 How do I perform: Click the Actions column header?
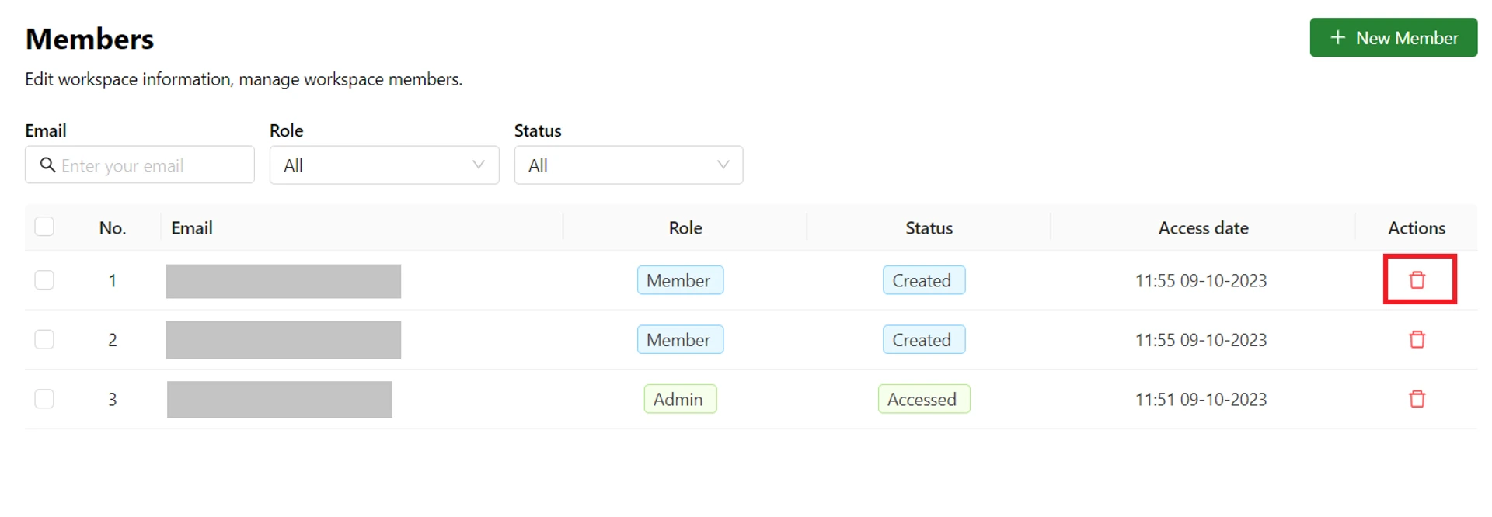pyautogui.click(x=1417, y=228)
